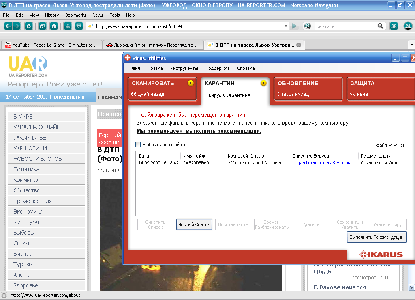Click the go arrow beside the address bar
The image size is (415, 300).
tap(294, 26)
